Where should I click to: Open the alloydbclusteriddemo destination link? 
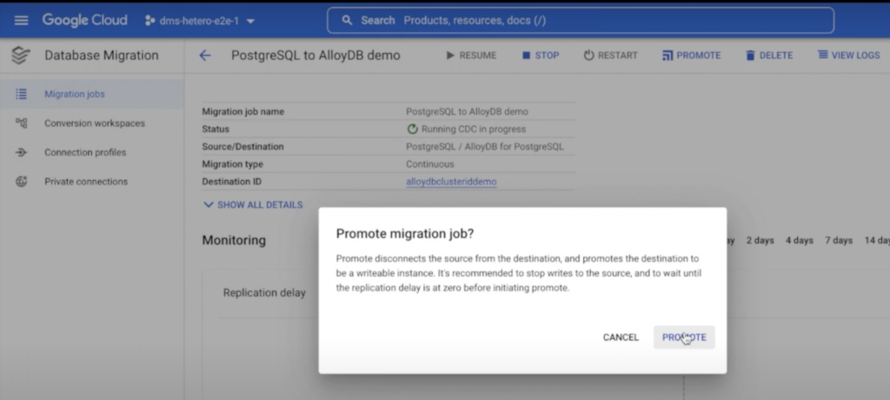click(x=451, y=182)
